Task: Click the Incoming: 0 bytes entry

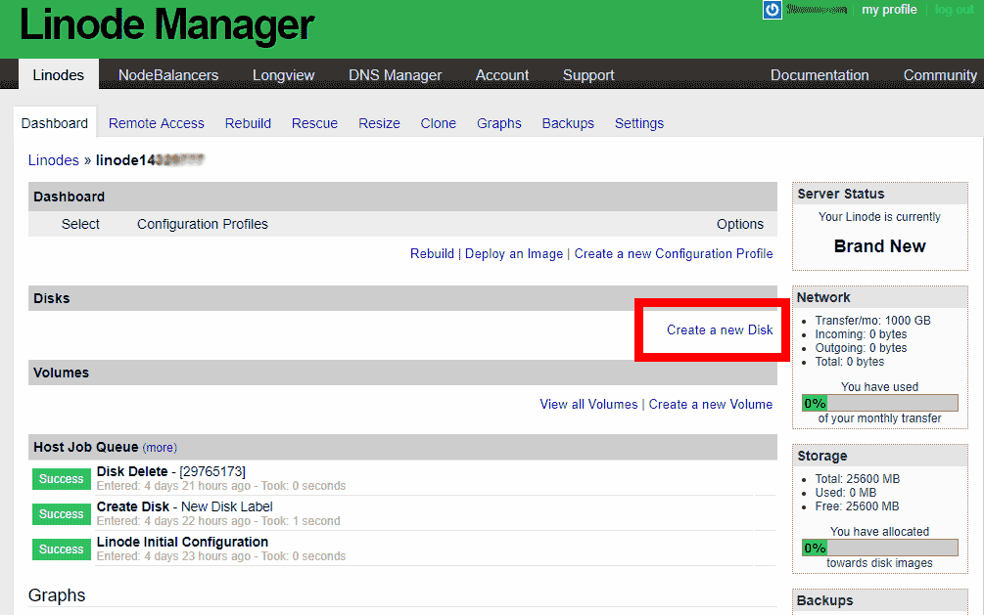Action: [x=861, y=334]
